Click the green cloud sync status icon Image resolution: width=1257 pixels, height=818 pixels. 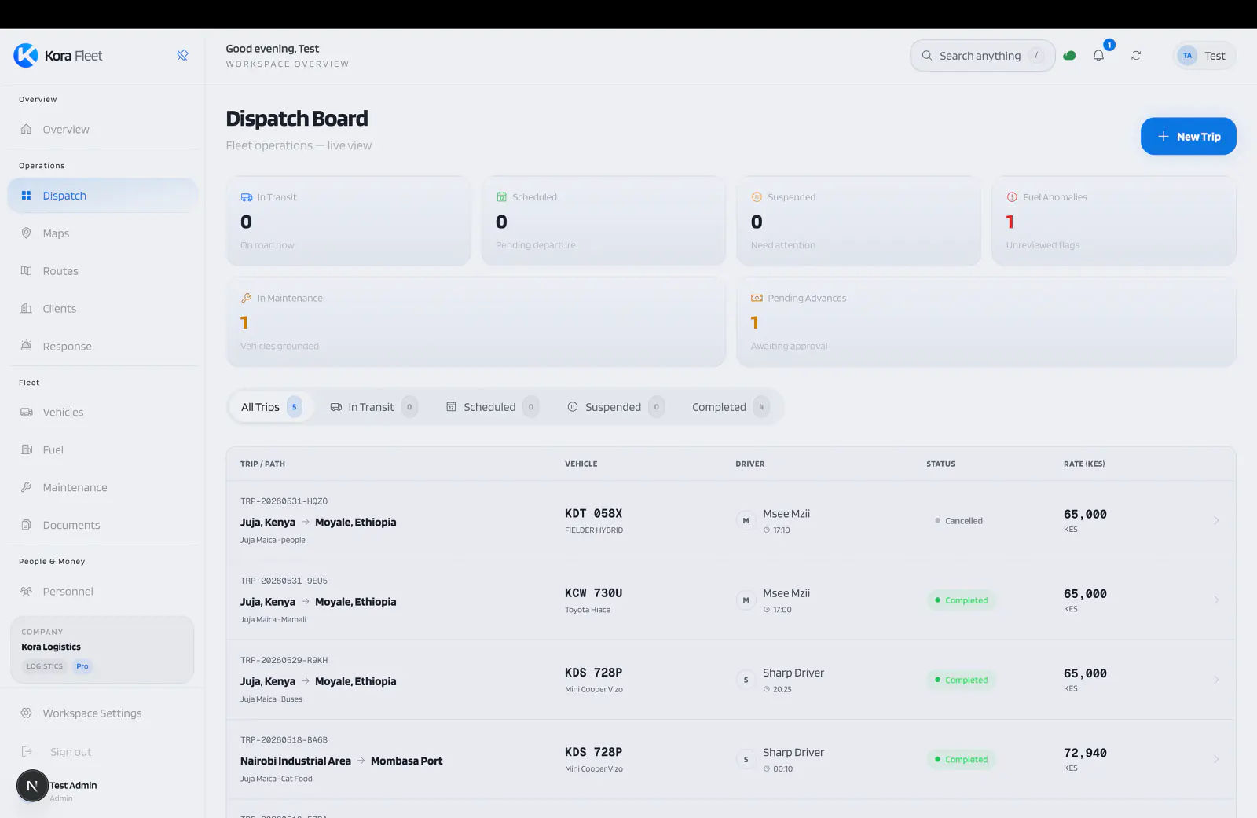click(1069, 56)
